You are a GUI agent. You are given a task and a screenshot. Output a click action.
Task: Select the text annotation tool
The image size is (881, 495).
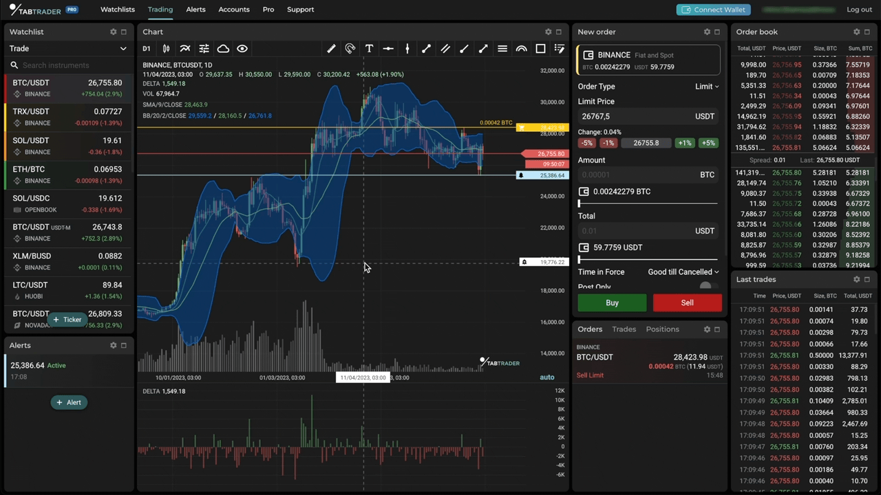pos(369,49)
